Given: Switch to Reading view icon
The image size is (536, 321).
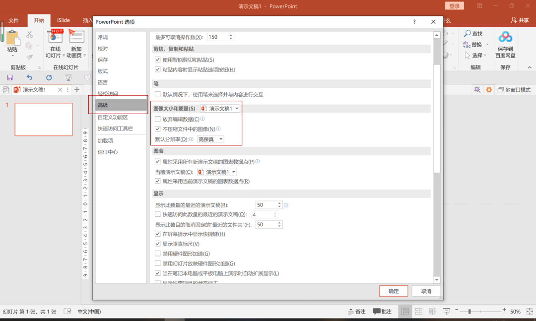Looking at the screenshot, I should [432, 312].
